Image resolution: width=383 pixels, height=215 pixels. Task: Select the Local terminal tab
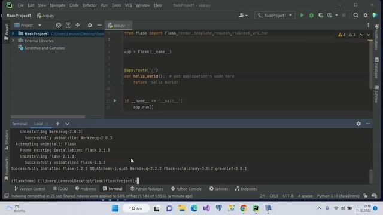pos(38,124)
